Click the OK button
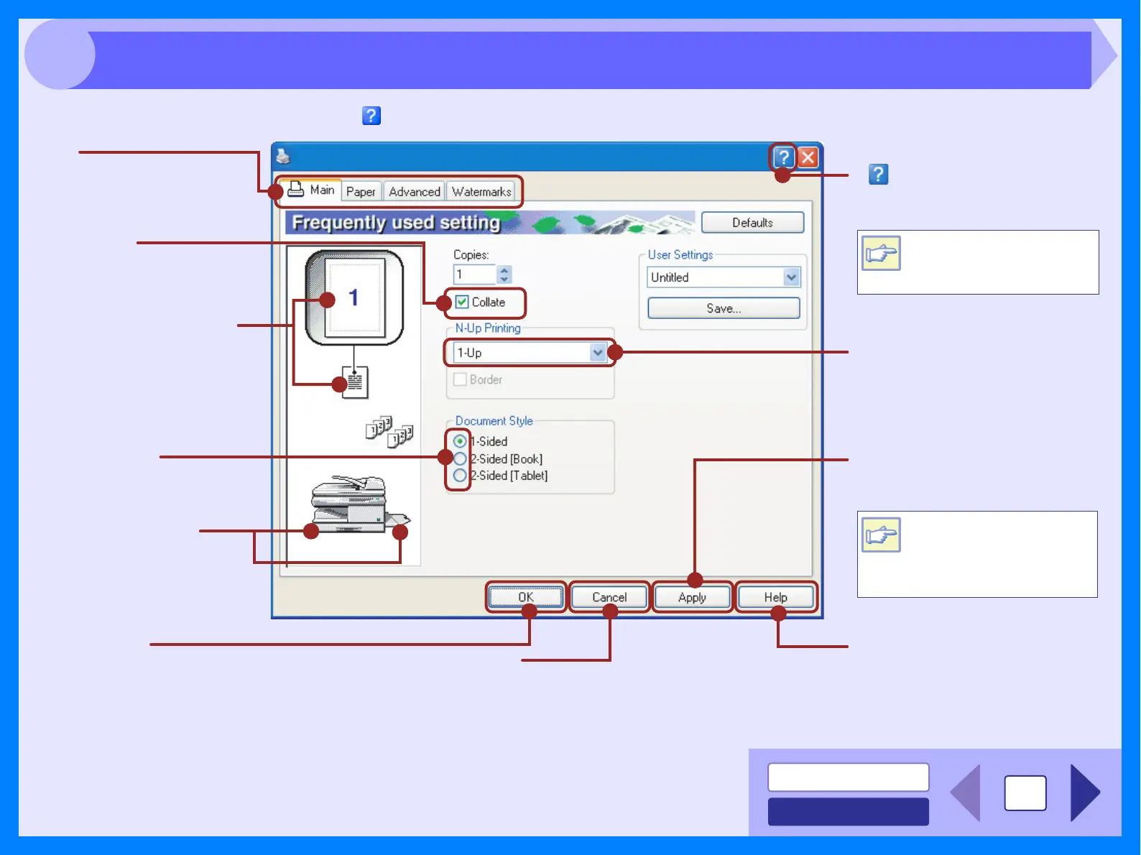The width and height of the screenshot is (1141, 855). (526, 597)
